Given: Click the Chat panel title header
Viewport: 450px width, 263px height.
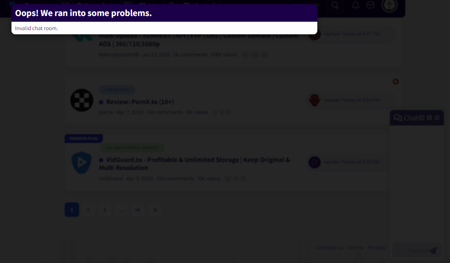Looking at the screenshot, I should click(407, 118).
